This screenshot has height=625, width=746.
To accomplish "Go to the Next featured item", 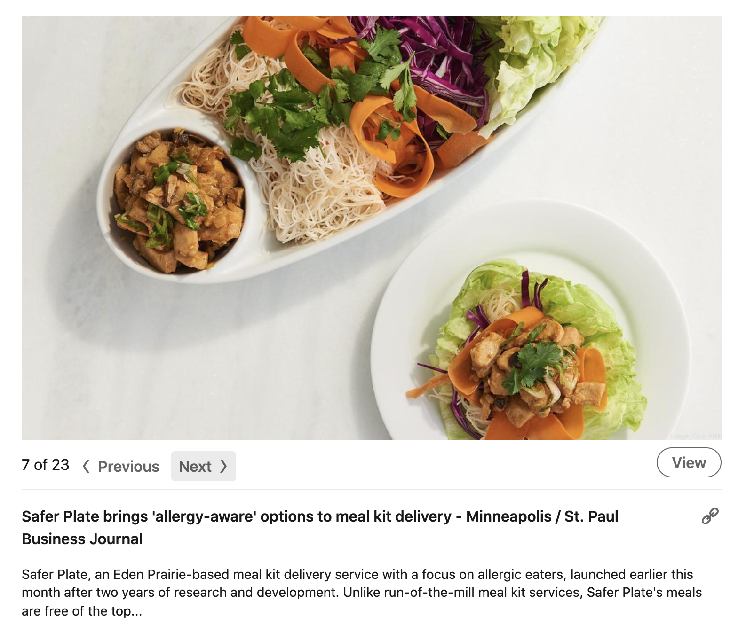I will point(203,466).
